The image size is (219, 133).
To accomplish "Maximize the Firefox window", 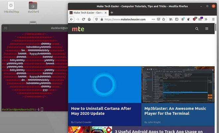I will 207,6.
